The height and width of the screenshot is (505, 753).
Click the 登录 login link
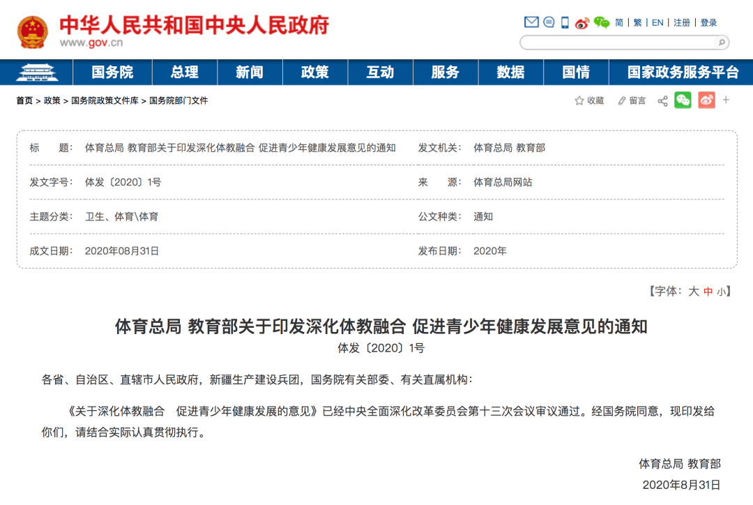[708, 22]
